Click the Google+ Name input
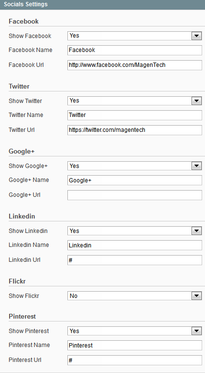205x373 pixels. pyautogui.click(x=135, y=180)
